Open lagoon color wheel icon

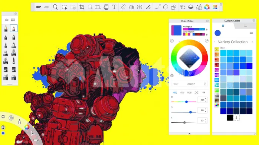click(27, 127)
